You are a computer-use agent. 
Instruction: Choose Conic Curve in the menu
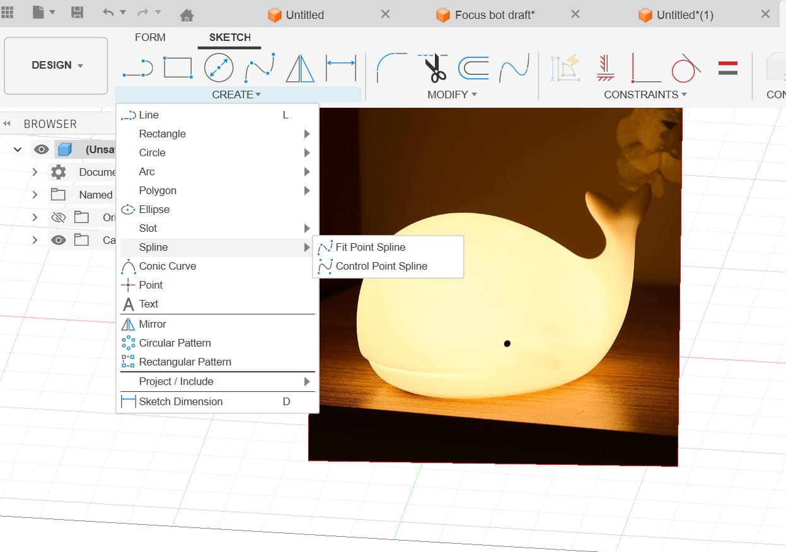[x=217, y=266]
